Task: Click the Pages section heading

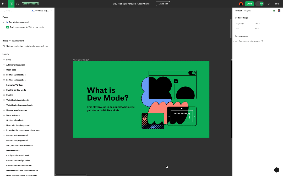Action: [5, 17]
